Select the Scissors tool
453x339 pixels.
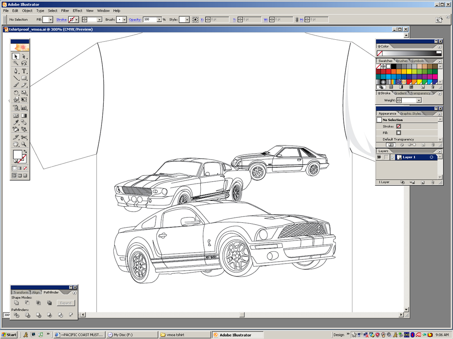coord(24,137)
